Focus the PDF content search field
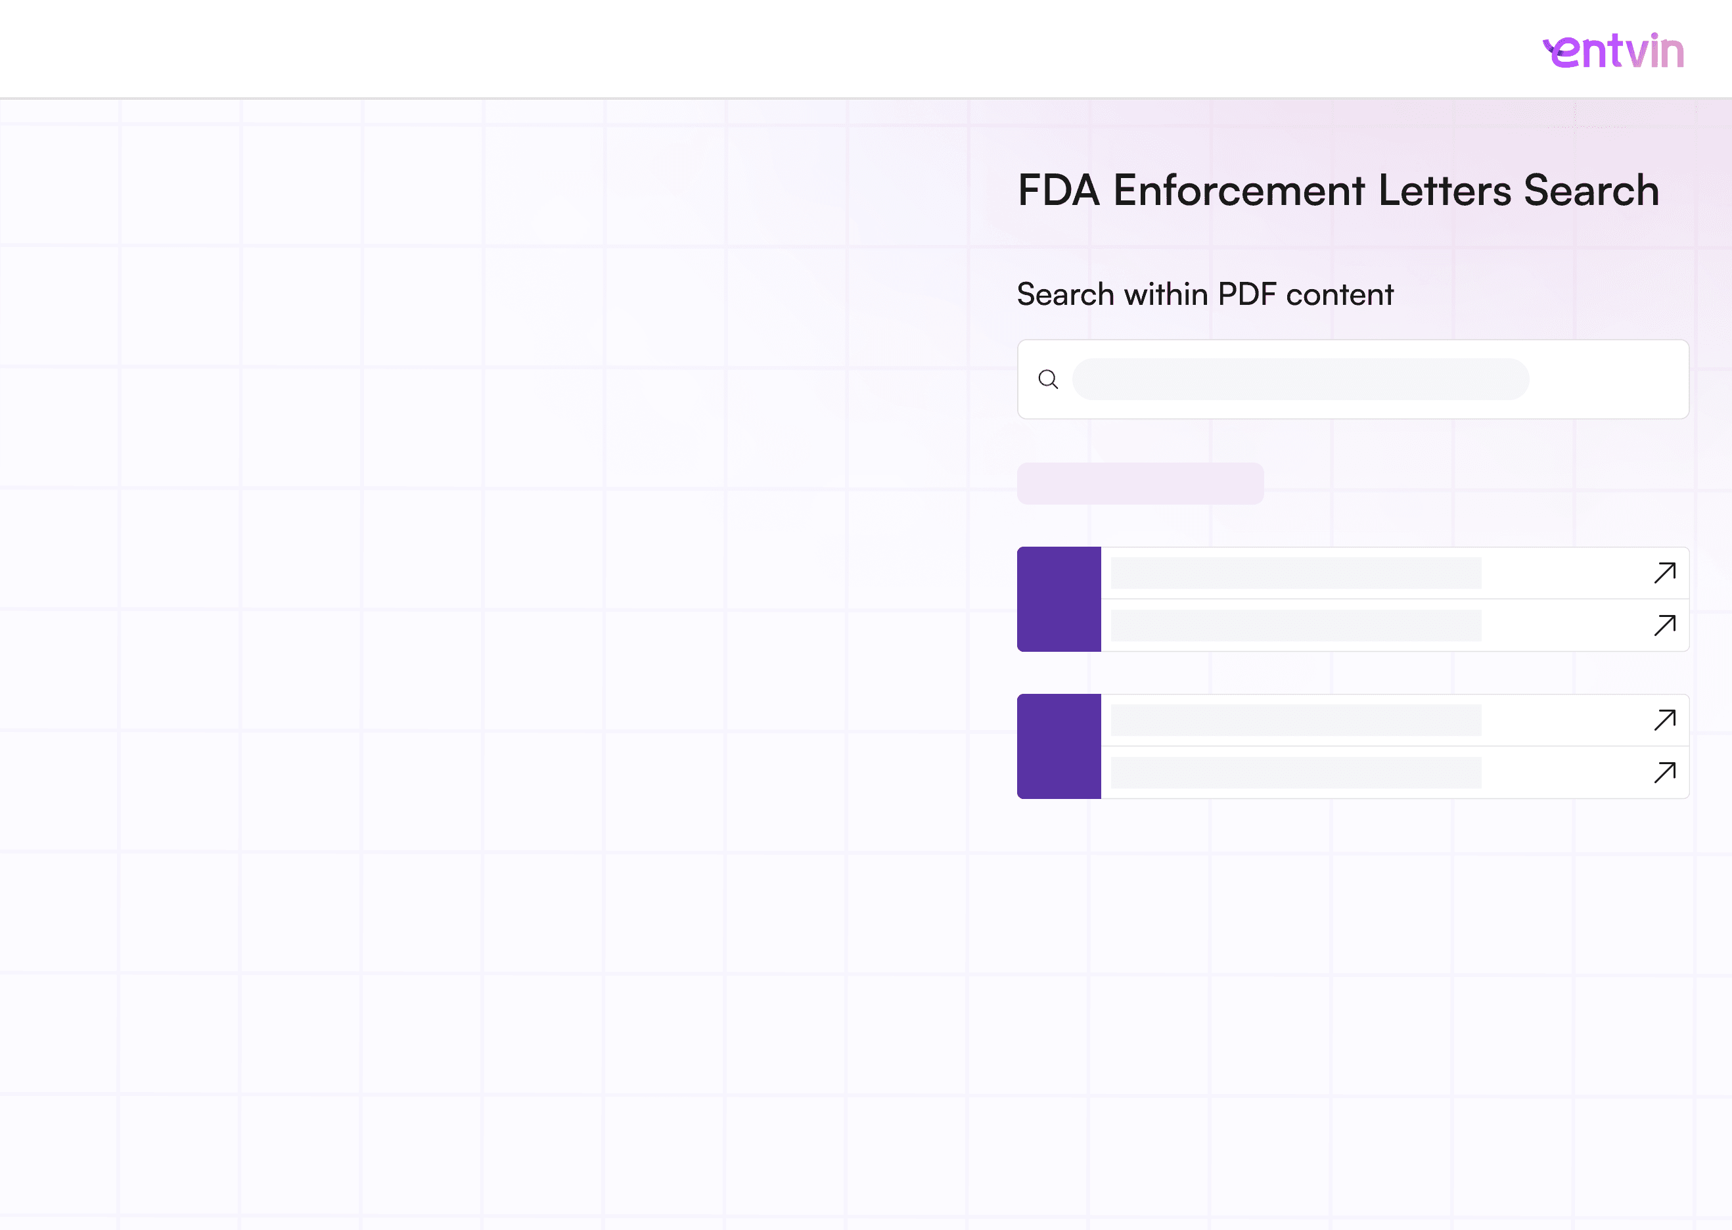The image size is (1732, 1230). click(1353, 380)
